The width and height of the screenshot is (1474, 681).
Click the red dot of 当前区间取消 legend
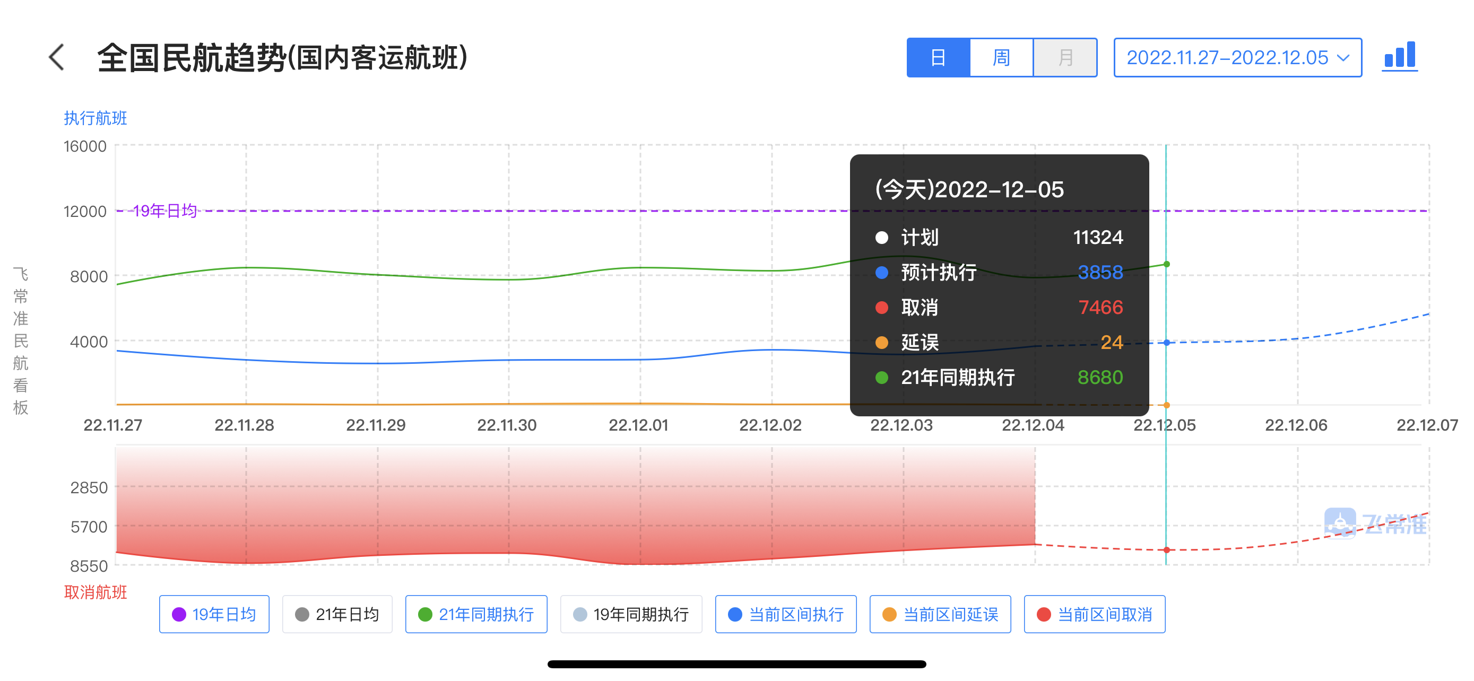1044,614
